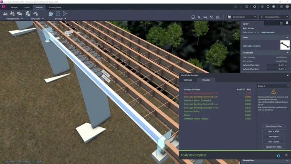291x164 pixels.
Task: Open the application settings gear icon
Action: tap(254, 7)
